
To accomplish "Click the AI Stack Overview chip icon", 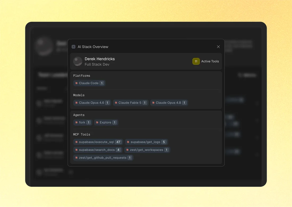I will [x=74, y=47].
